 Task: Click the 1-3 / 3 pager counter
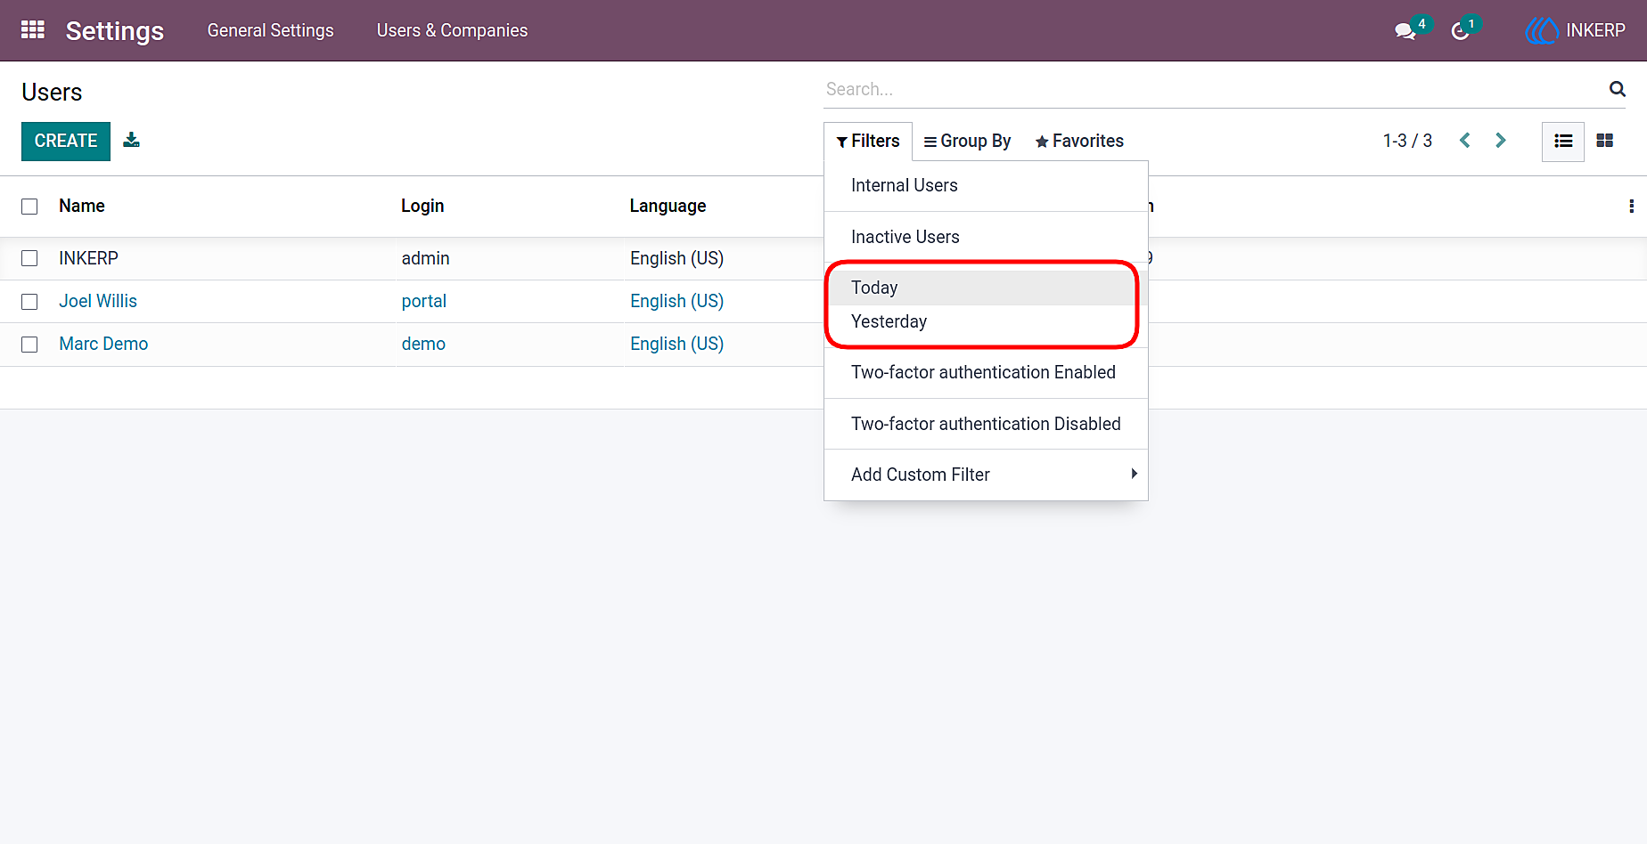click(x=1407, y=141)
